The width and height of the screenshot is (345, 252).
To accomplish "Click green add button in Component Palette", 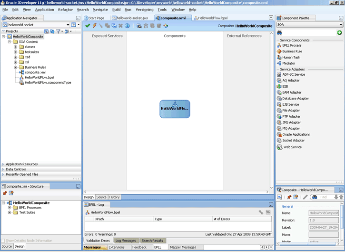I will [339, 32].
